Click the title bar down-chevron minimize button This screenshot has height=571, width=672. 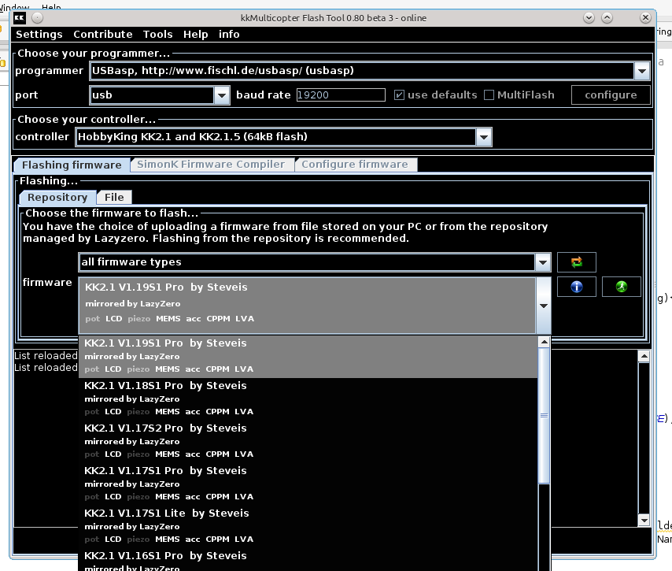(x=589, y=17)
